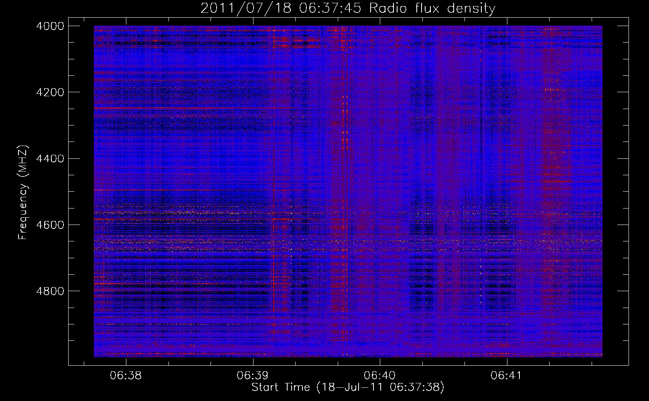
Task: Click the 06:38 time axis label
Action: point(126,376)
